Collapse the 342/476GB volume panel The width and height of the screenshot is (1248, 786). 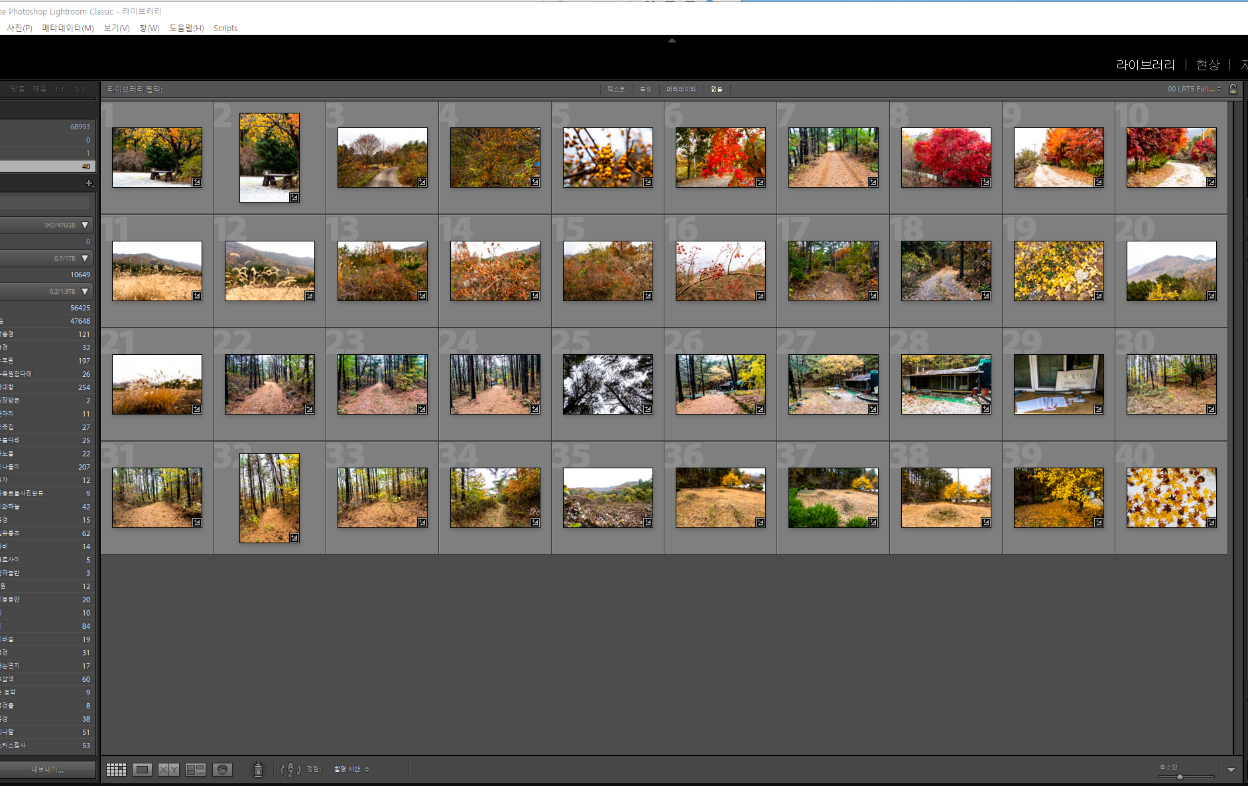[85, 226]
